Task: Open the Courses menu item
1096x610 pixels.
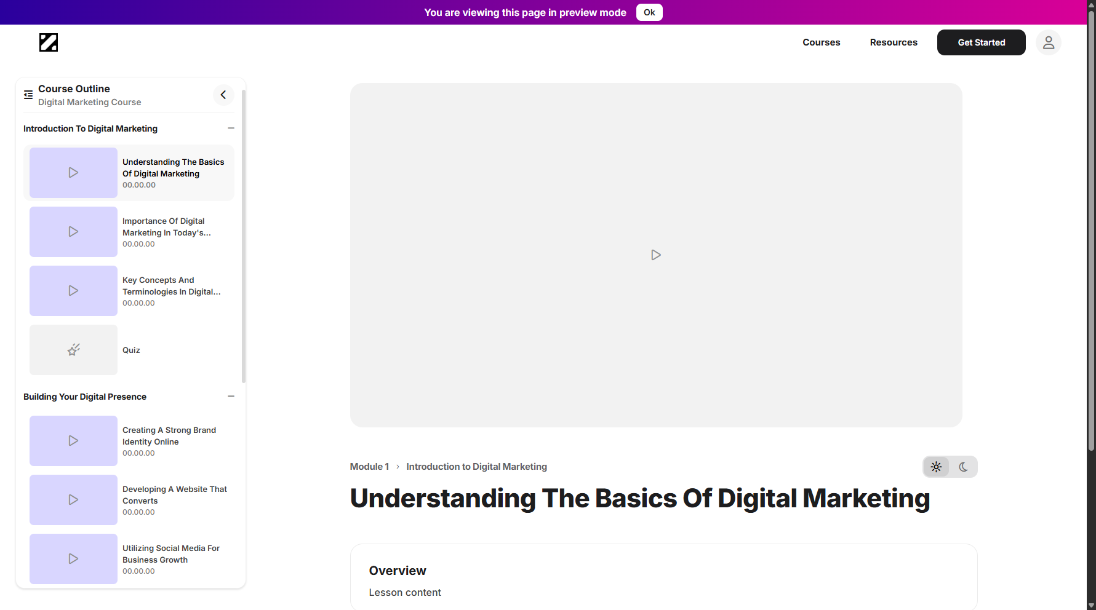Action: pyautogui.click(x=822, y=42)
